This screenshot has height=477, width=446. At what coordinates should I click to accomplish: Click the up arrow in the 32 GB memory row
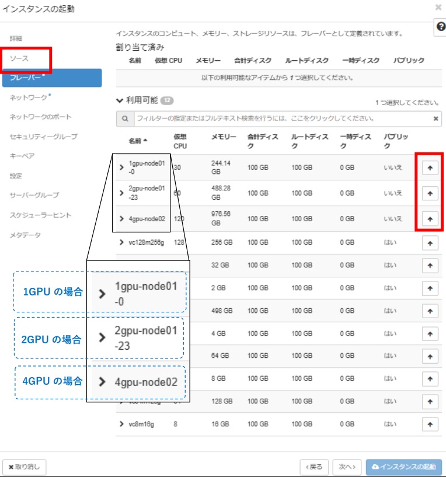coord(430,266)
